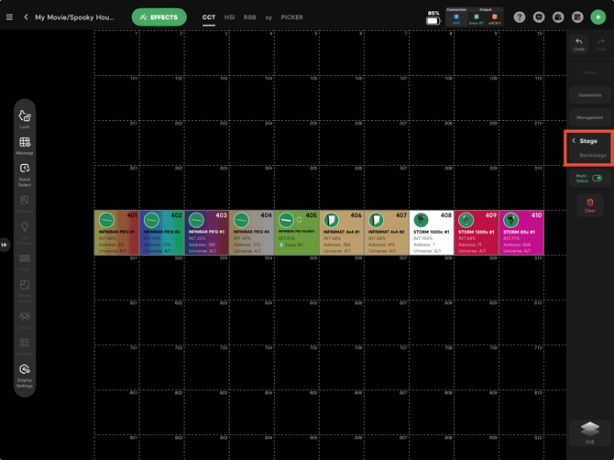Select fixture INFINIBAR PB12 #2 in cell 402
614x460 pixels.
(161, 233)
